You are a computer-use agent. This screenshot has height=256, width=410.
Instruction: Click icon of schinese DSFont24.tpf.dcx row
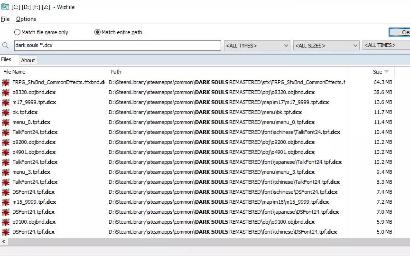tap(6, 192)
